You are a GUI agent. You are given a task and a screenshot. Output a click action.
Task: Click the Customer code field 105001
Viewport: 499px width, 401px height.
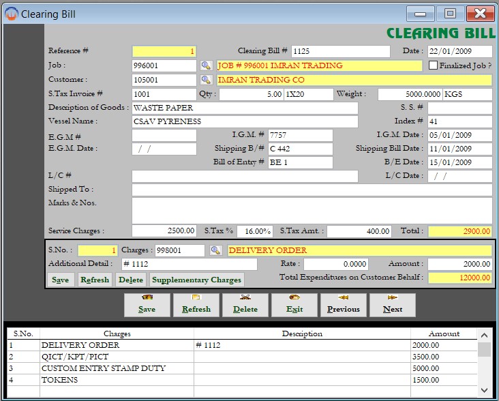click(164, 80)
